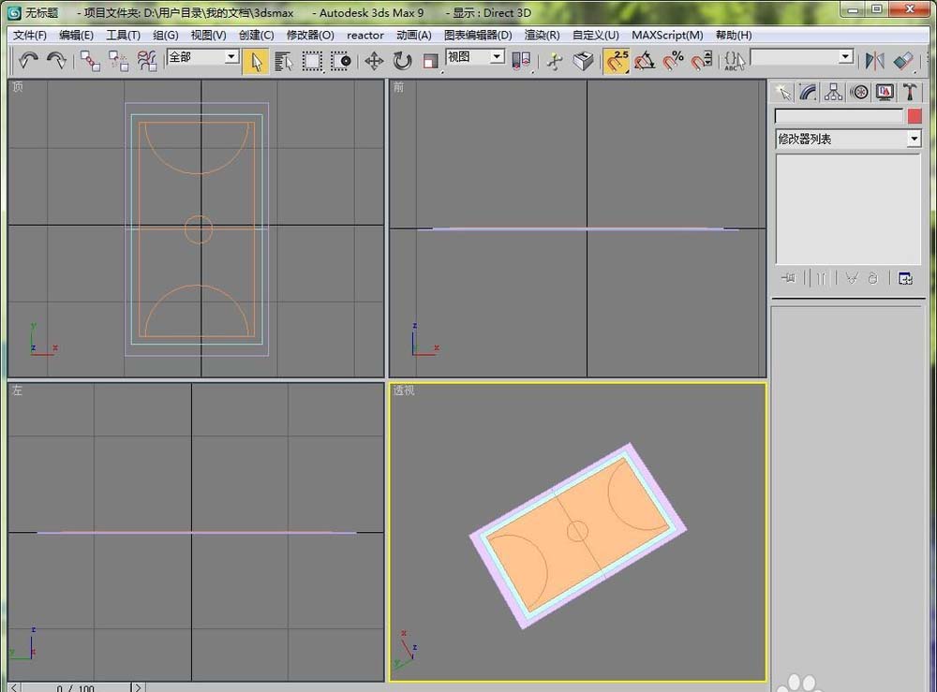The image size is (937, 692).
Task: Open the 工具(T) menu
Action: [123, 36]
